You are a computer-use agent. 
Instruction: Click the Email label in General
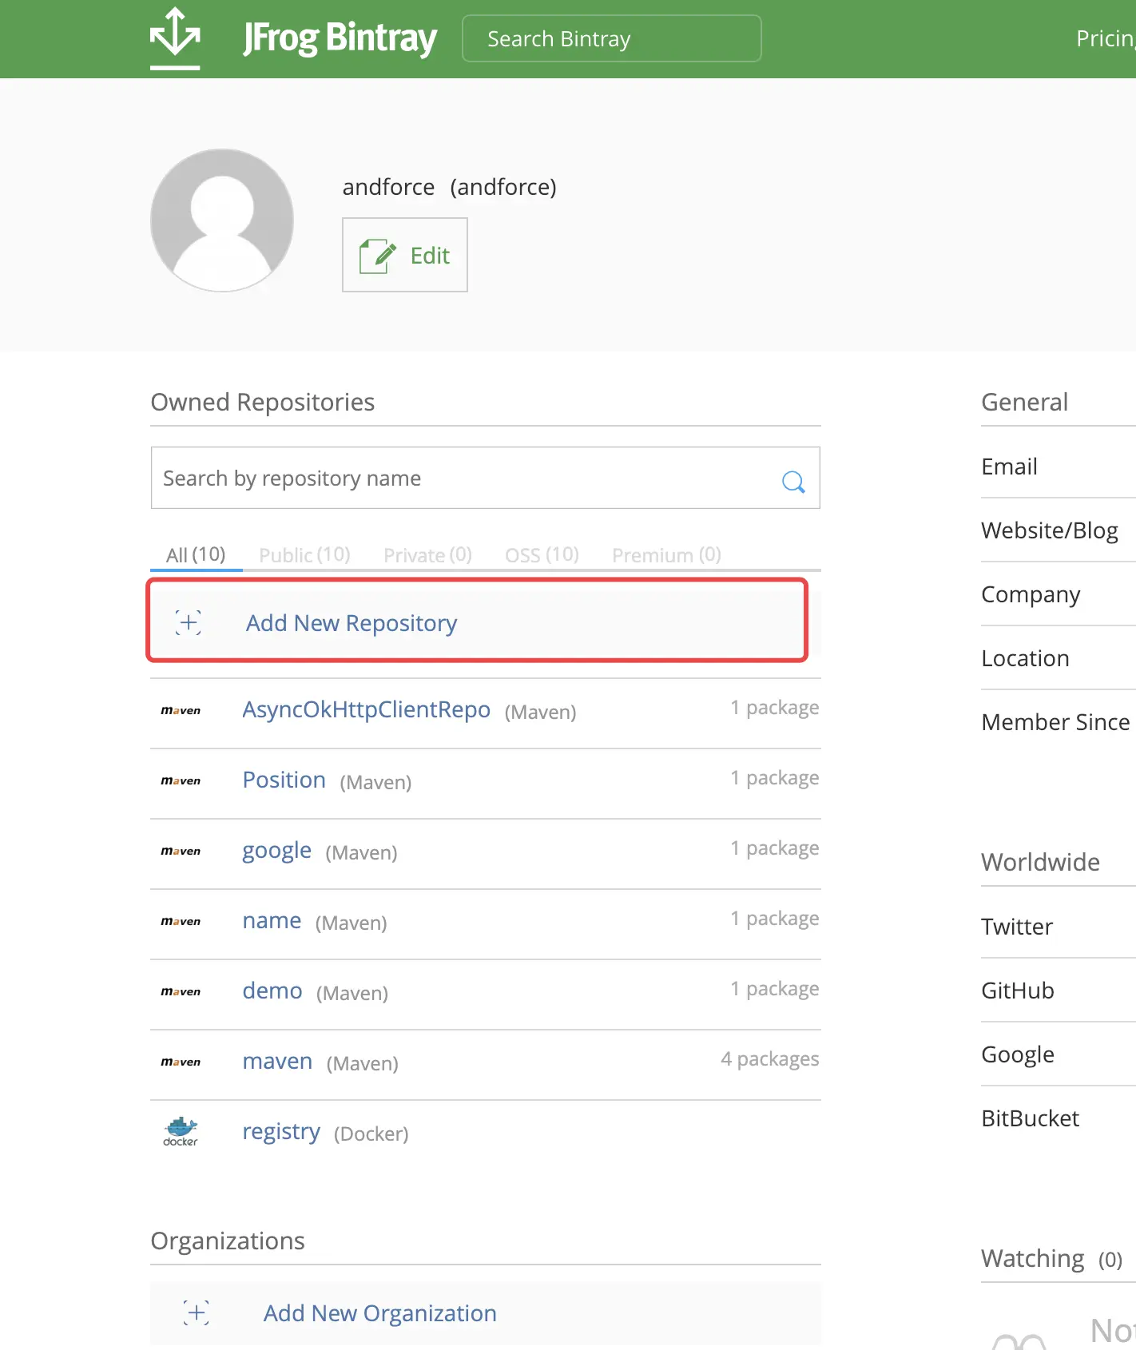click(x=1009, y=467)
